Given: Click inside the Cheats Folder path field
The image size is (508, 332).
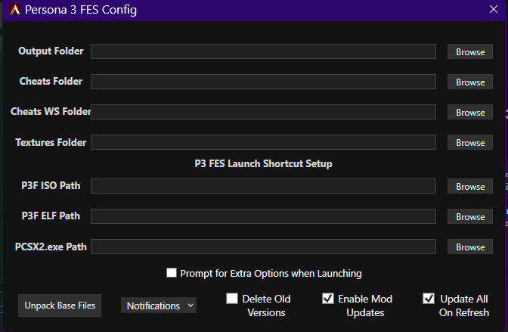Looking at the screenshot, I should click(x=263, y=82).
